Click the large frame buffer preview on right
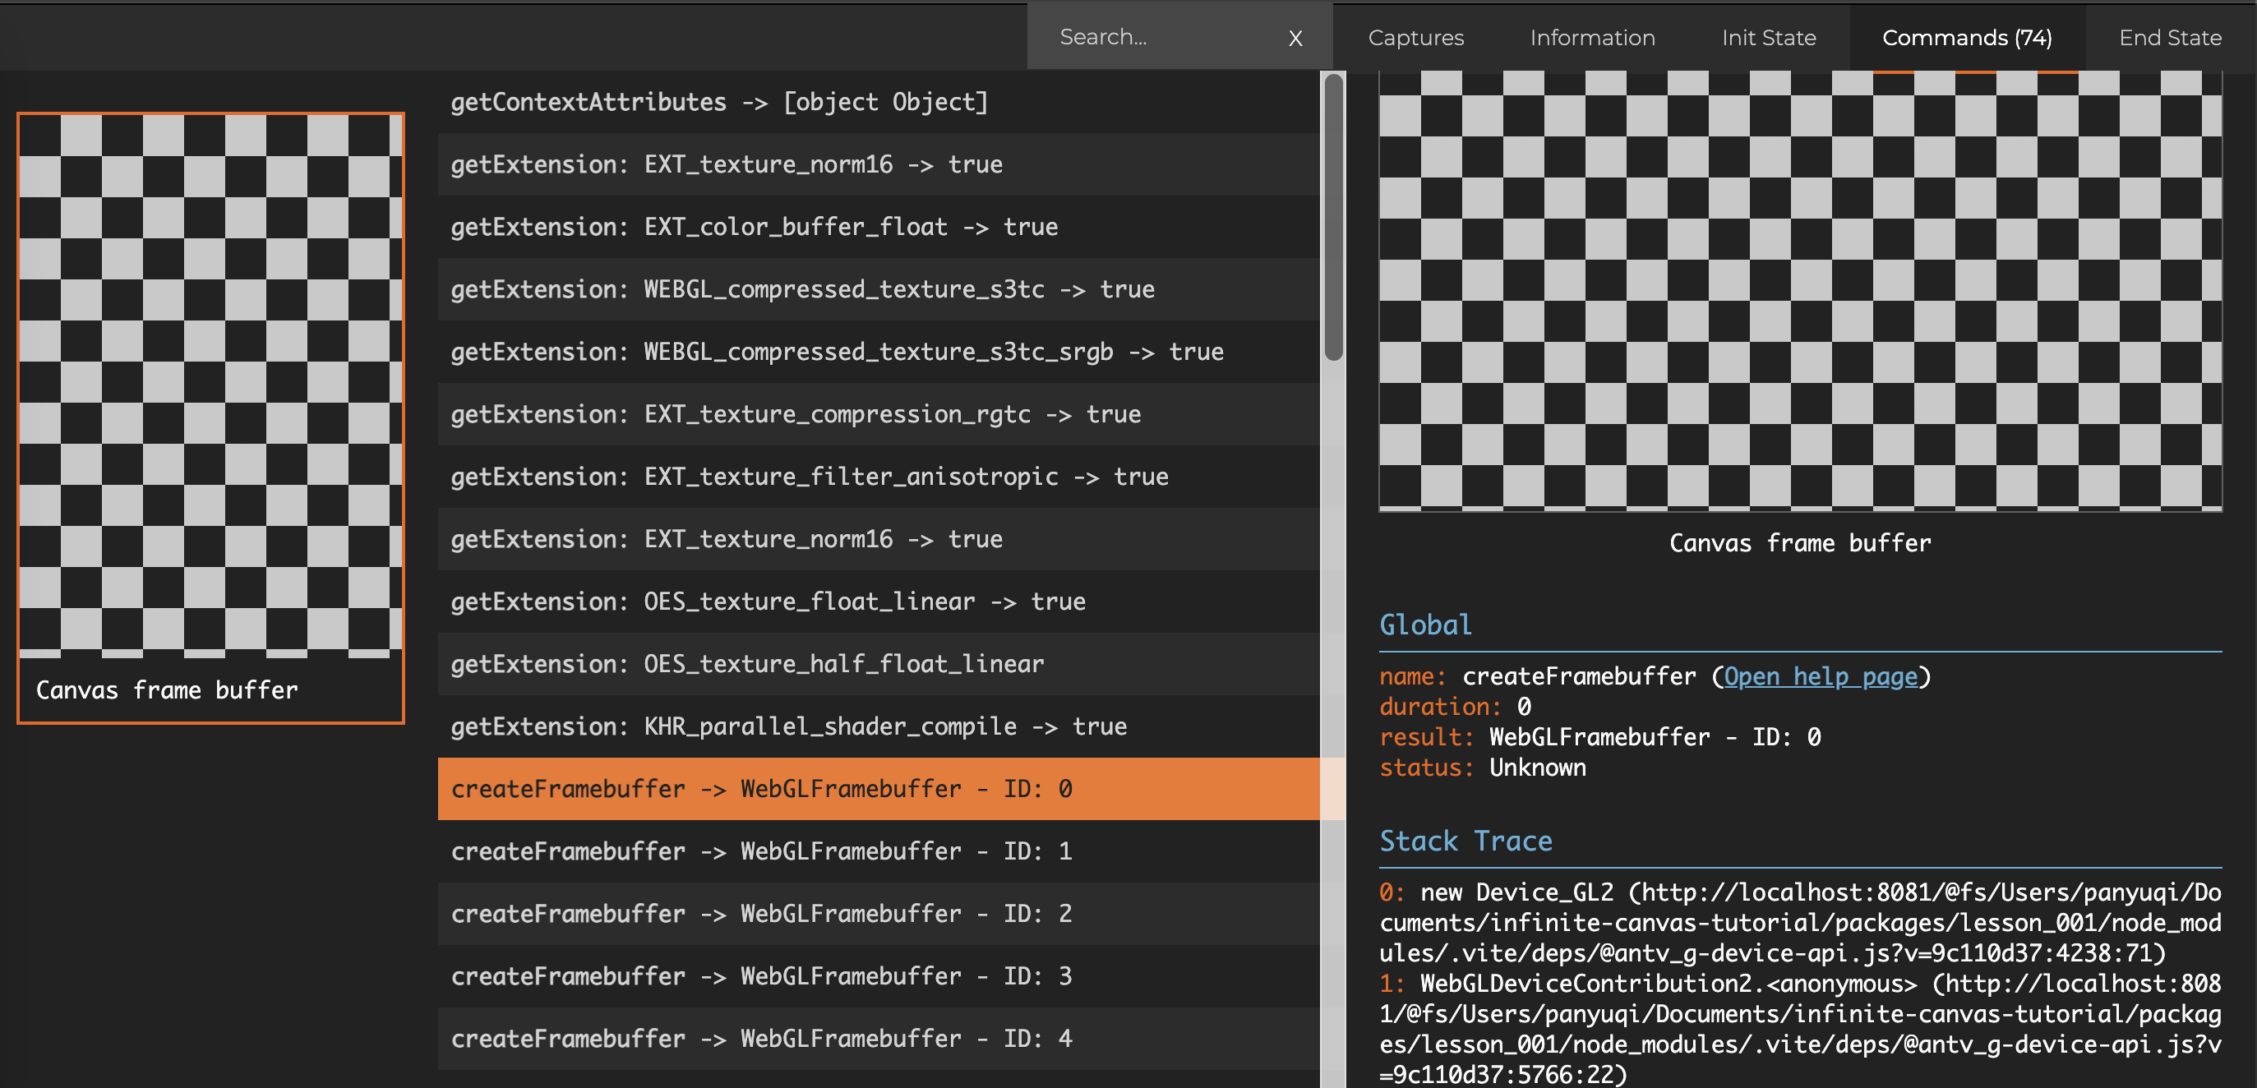The width and height of the screenshot is (2257, 1088). click(1800, 289)
